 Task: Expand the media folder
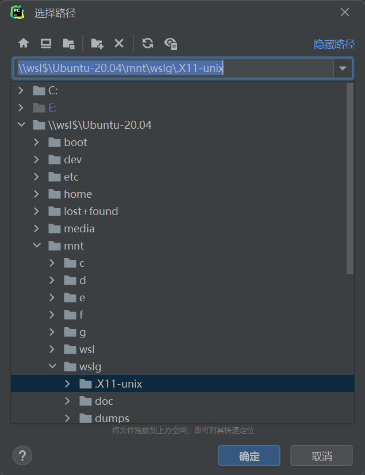tap(36, 228)
